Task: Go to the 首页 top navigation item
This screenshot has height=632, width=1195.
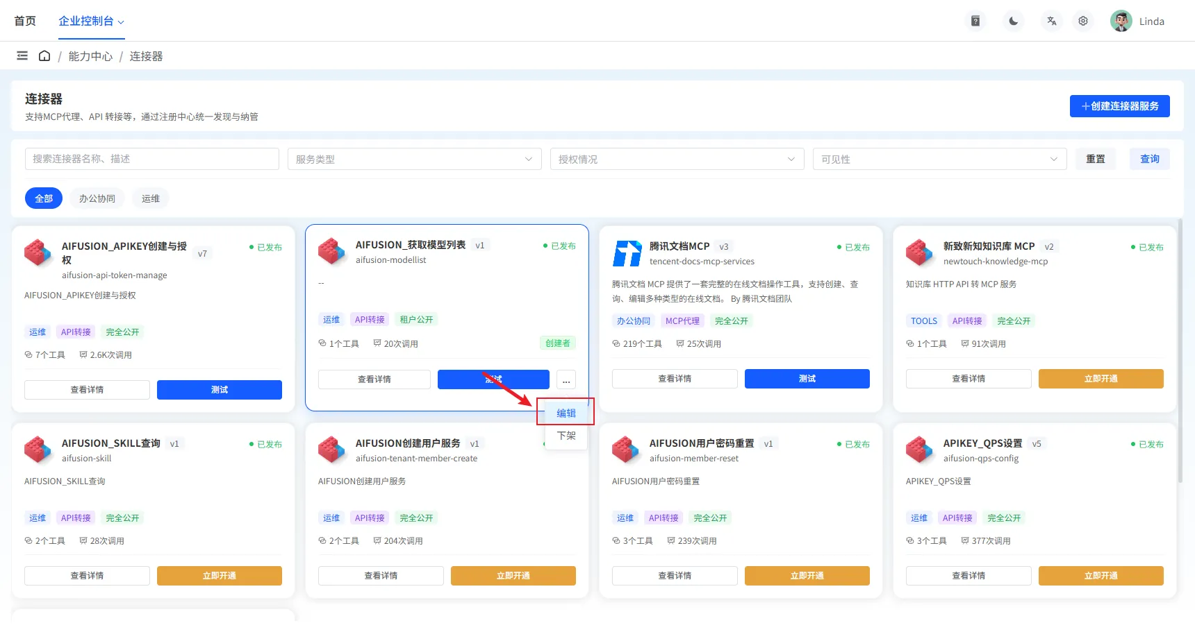Action: [x=25, y=21]
